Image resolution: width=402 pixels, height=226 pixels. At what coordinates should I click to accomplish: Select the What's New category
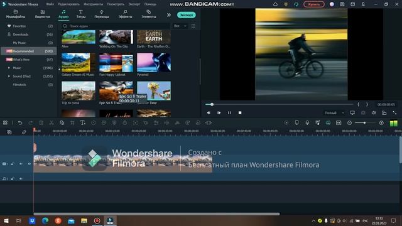point(28,60)
